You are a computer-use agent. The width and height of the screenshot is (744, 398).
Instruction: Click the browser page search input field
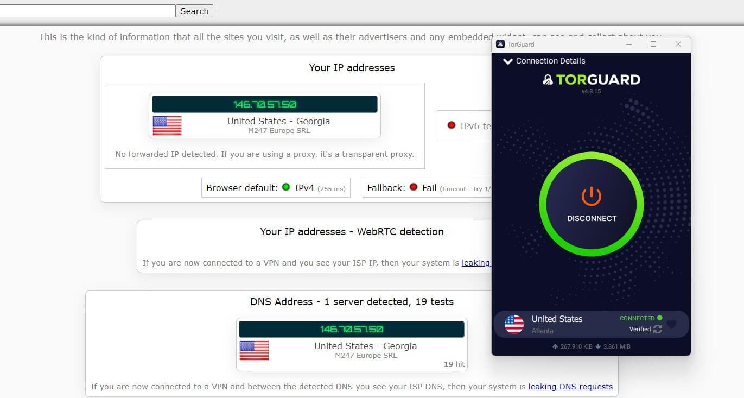87,11
